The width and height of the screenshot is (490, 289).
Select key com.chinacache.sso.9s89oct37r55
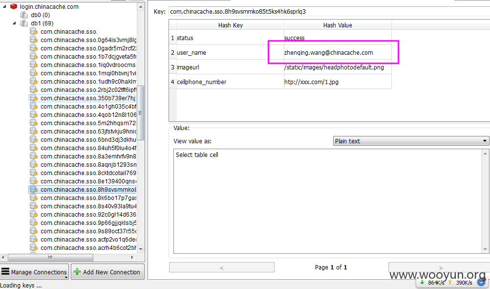click(x=88, y=231)
